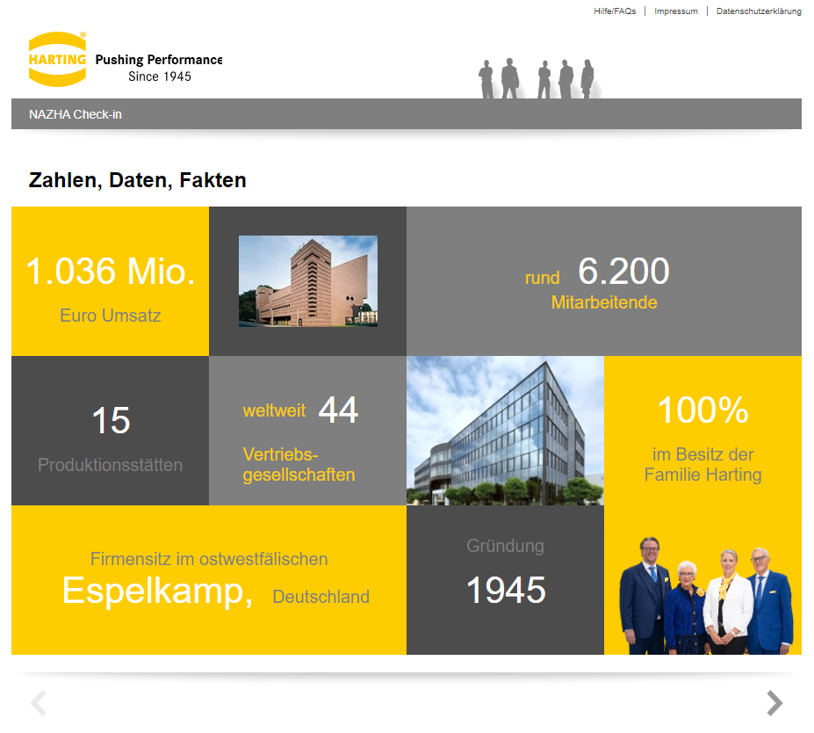
Task: Click the 'Mitarbeitende' label
Action: point(604,302)
